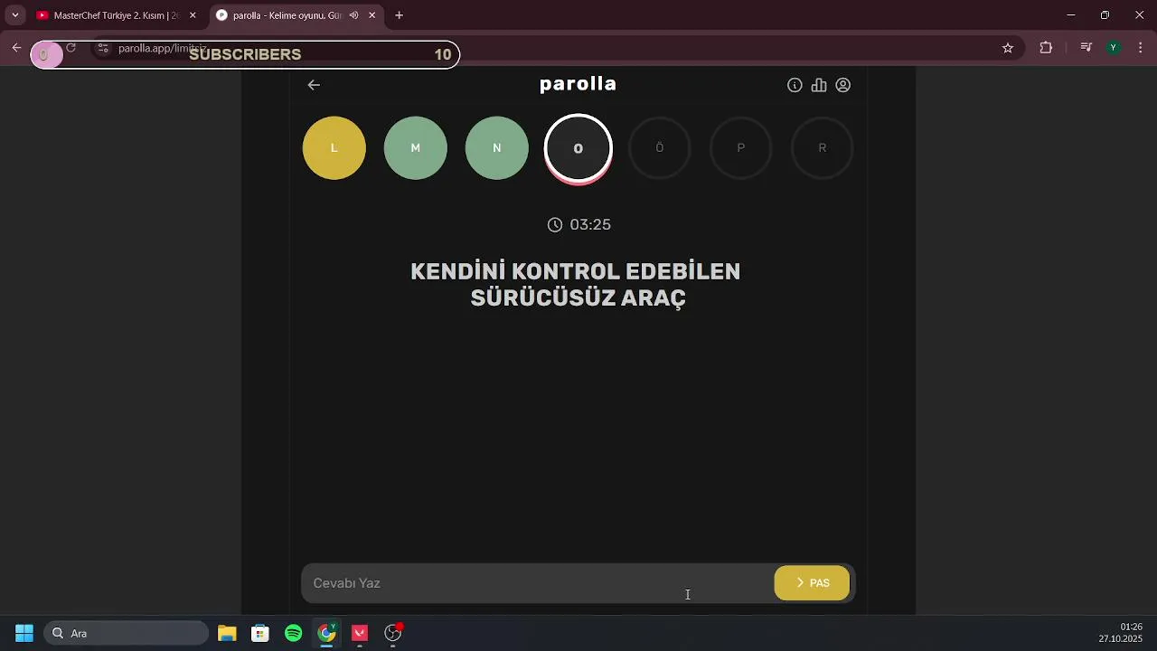Close the parolla tab
Screen dimensions: 1157x651
pos(372,15)
